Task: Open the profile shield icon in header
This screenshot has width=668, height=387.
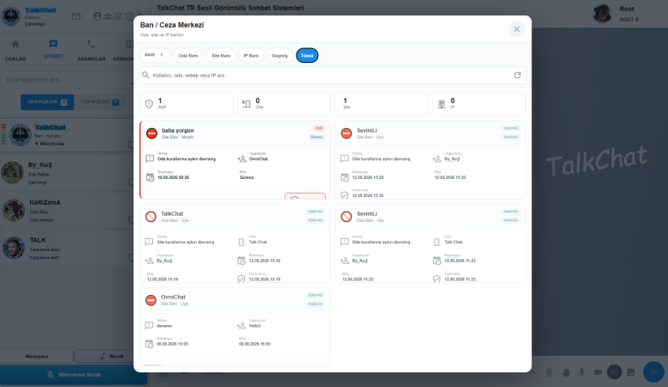Action: click(97, 16)
